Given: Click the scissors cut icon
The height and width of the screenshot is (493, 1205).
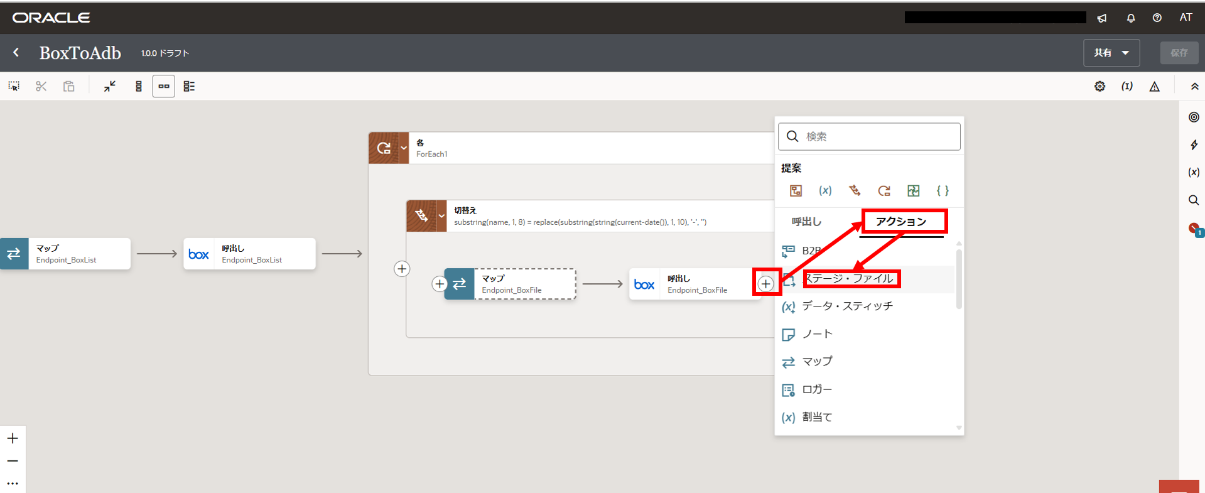Looking at the screenshot, I should tap(41, 86).
